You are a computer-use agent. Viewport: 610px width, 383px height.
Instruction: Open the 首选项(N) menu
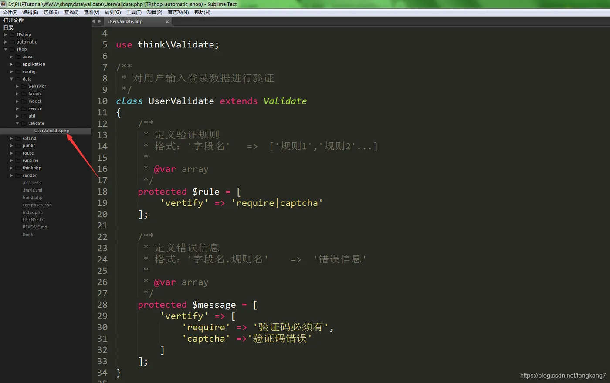(x=178, y=12)
